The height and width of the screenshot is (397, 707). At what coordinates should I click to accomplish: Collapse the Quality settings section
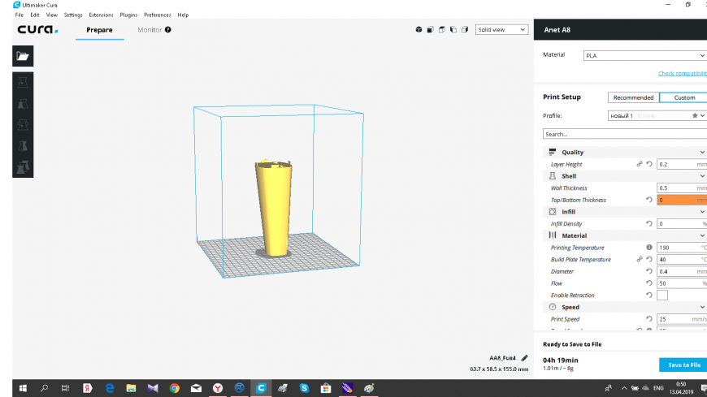click(x=625, y=153)
